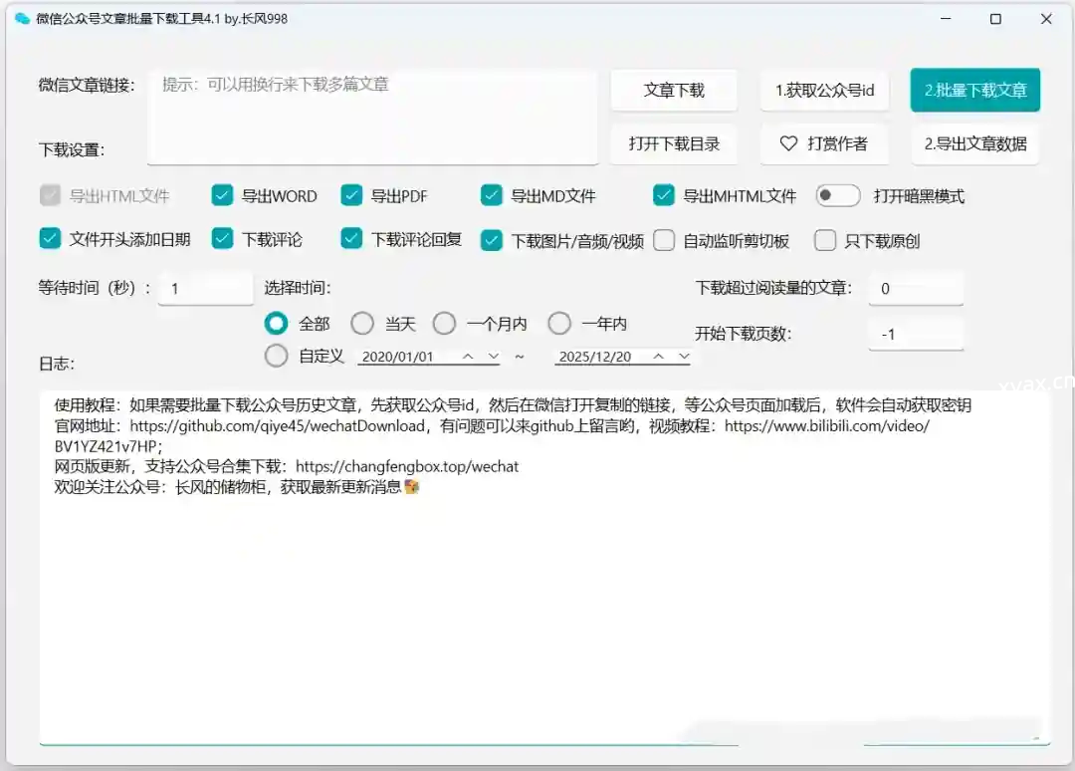Select the 当天 time filter radio button
The height and width of the screenshot is (771, 1075).
362,323
